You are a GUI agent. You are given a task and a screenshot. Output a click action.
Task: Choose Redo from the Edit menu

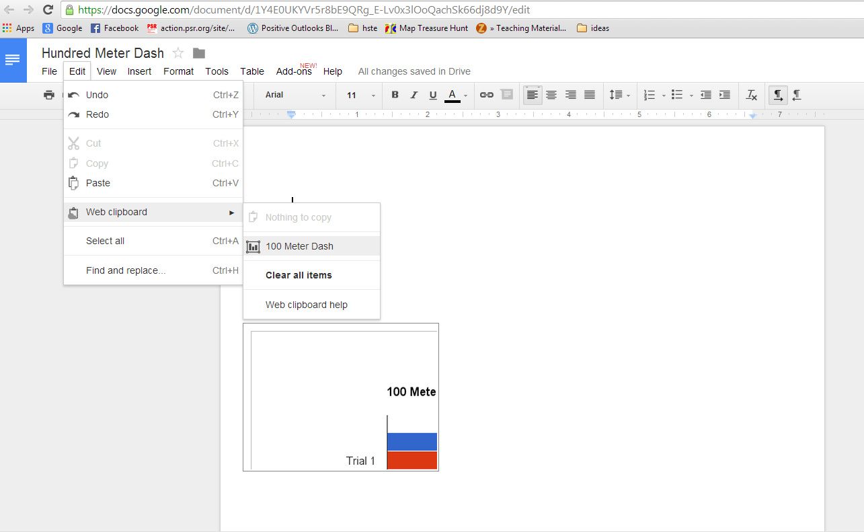[x=153, y=114]
